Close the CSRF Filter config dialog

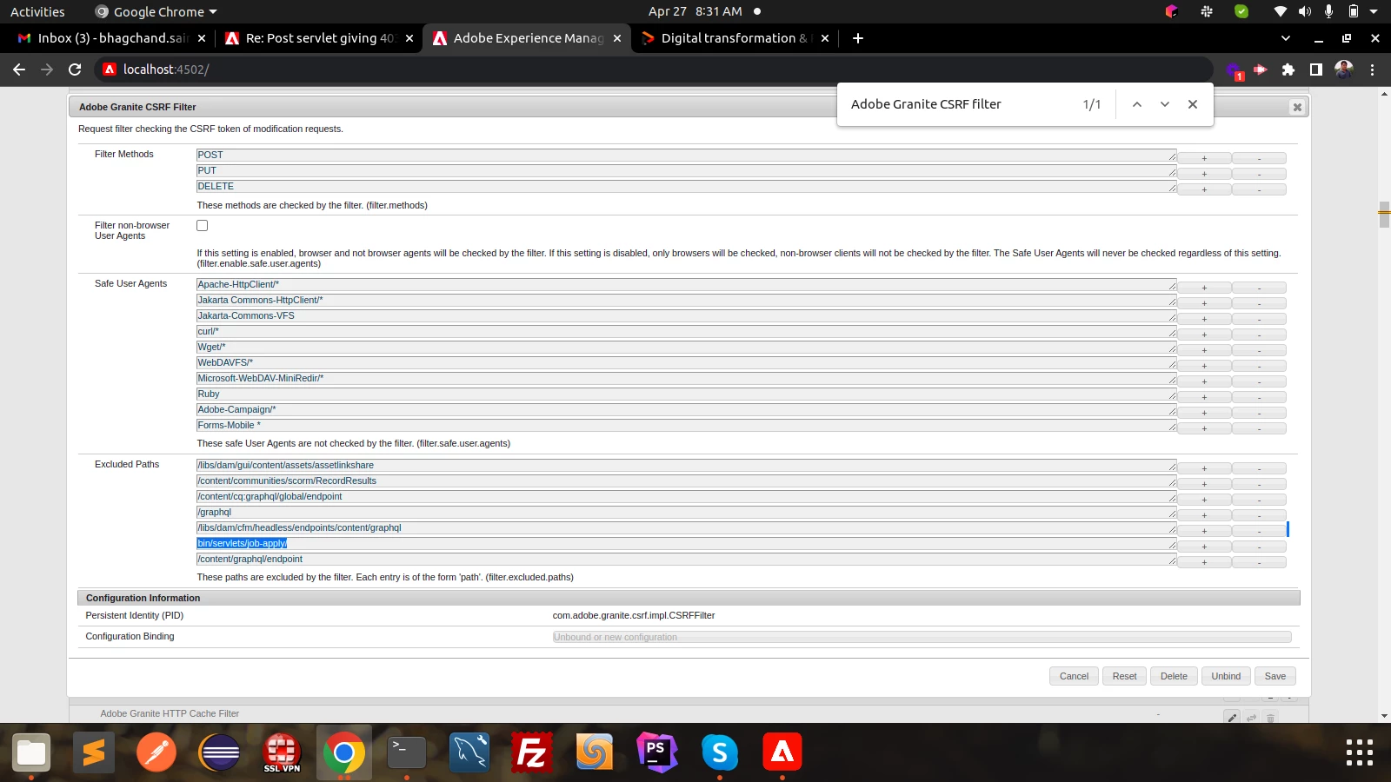click(1297, 107)
